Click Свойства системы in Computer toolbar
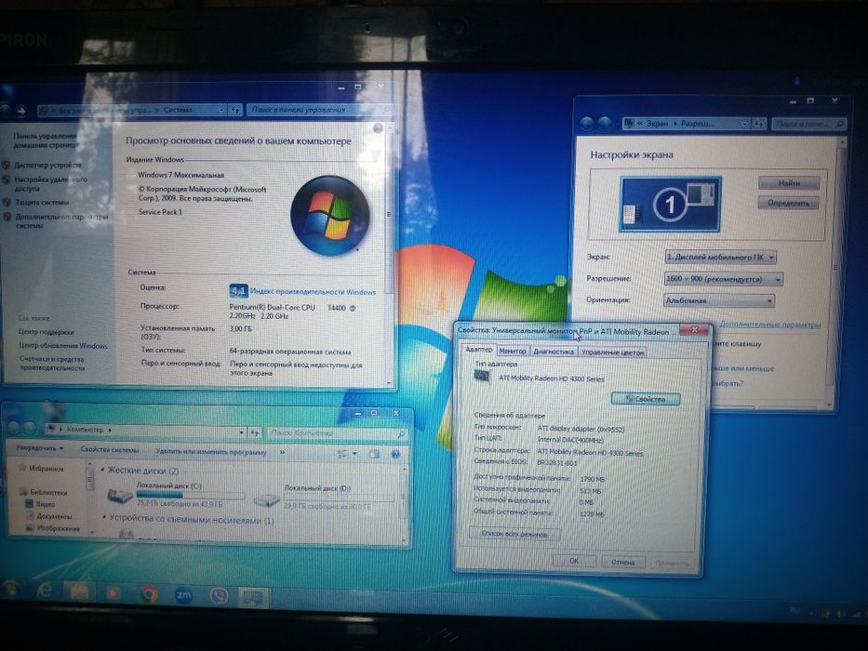 (x=110, y=449)
